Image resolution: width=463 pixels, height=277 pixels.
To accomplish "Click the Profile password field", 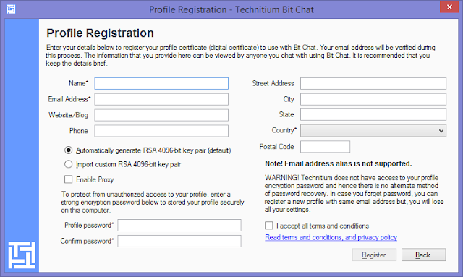I will coord(179,226).
